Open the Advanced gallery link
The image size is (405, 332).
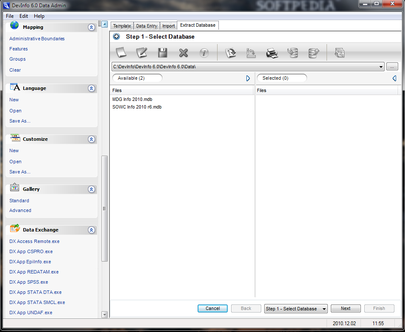20,210
